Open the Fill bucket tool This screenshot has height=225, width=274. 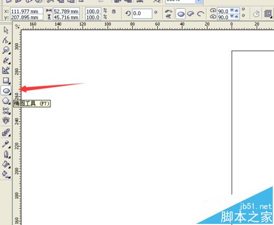(6, 165)
